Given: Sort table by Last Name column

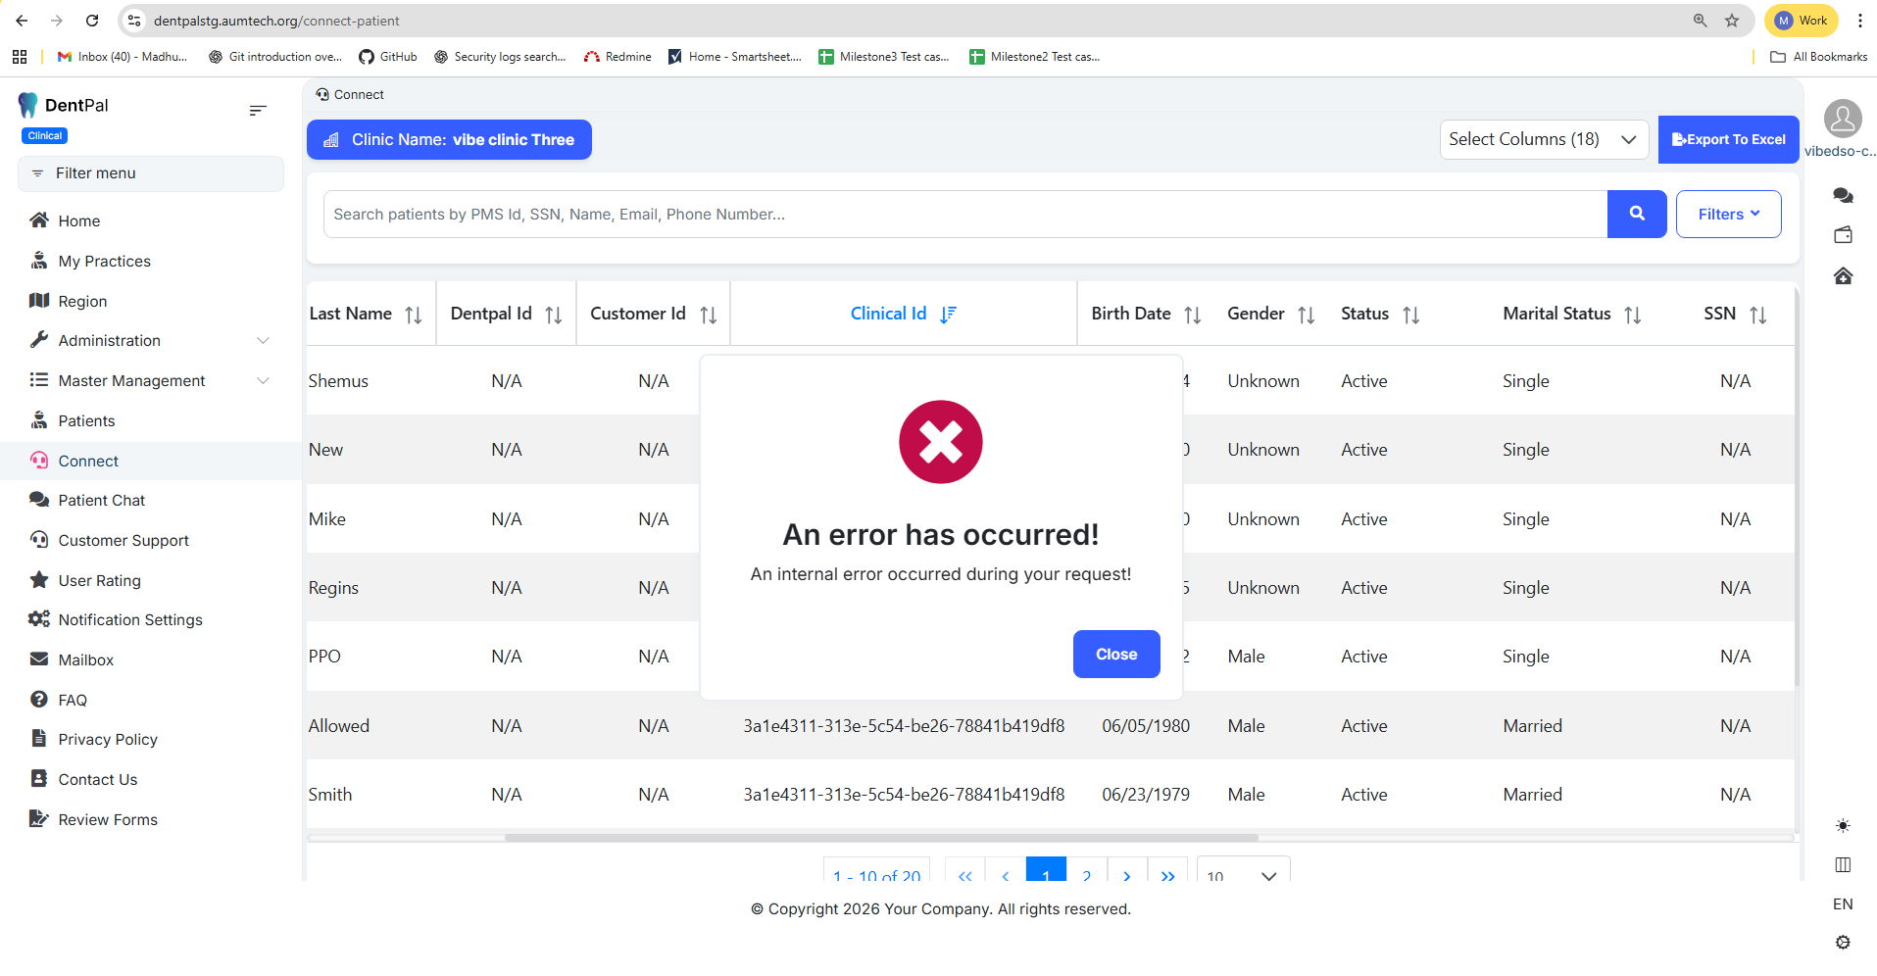Looking at the screenshot, I should click(x=413, y=315).
